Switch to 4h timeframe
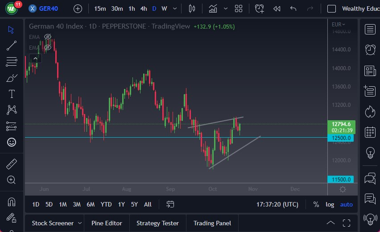Screen dimensions: 380x232 [144, 9]
